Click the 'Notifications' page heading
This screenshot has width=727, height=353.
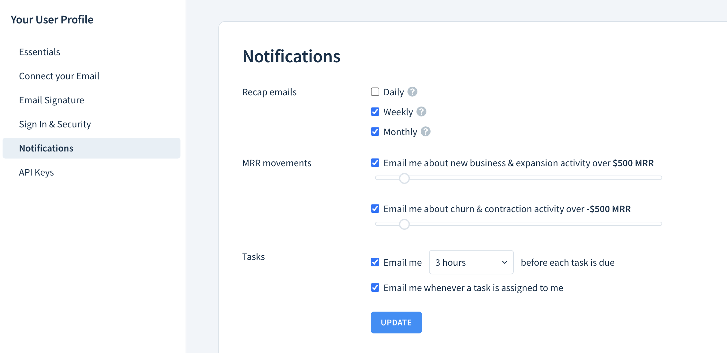291,56
